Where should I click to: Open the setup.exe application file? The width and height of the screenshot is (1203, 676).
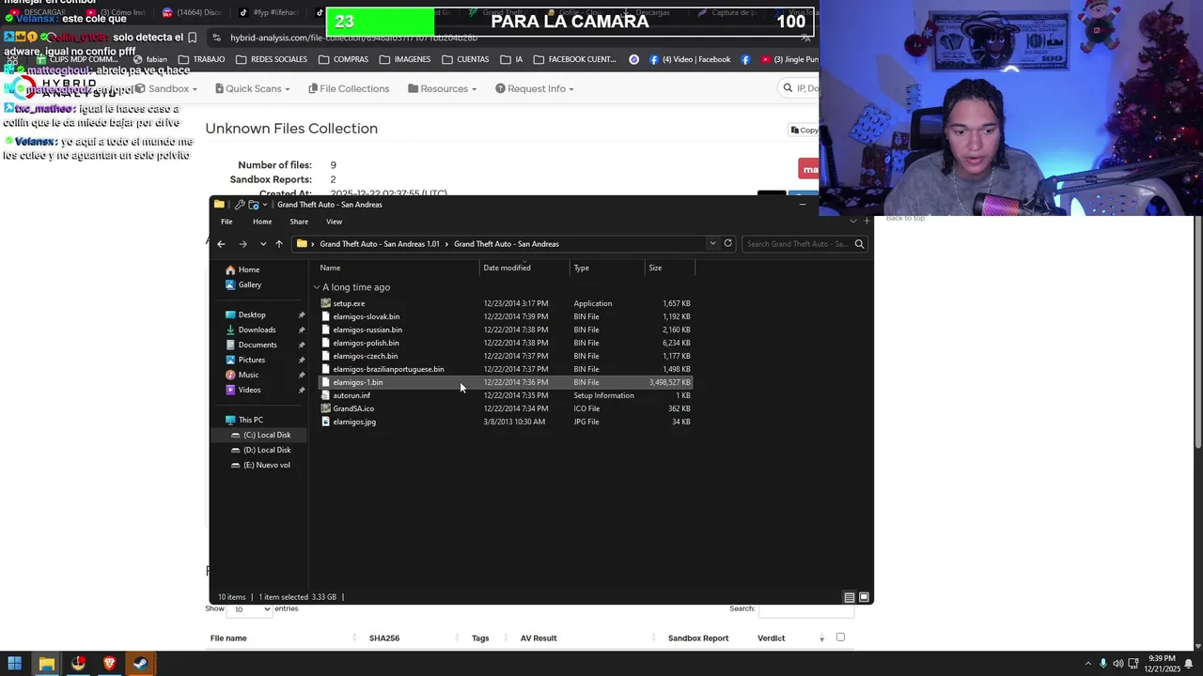pos(506,303)
